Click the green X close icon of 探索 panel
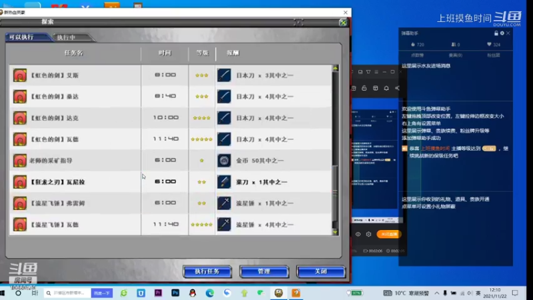533x300 pixels. pos(343,23)
